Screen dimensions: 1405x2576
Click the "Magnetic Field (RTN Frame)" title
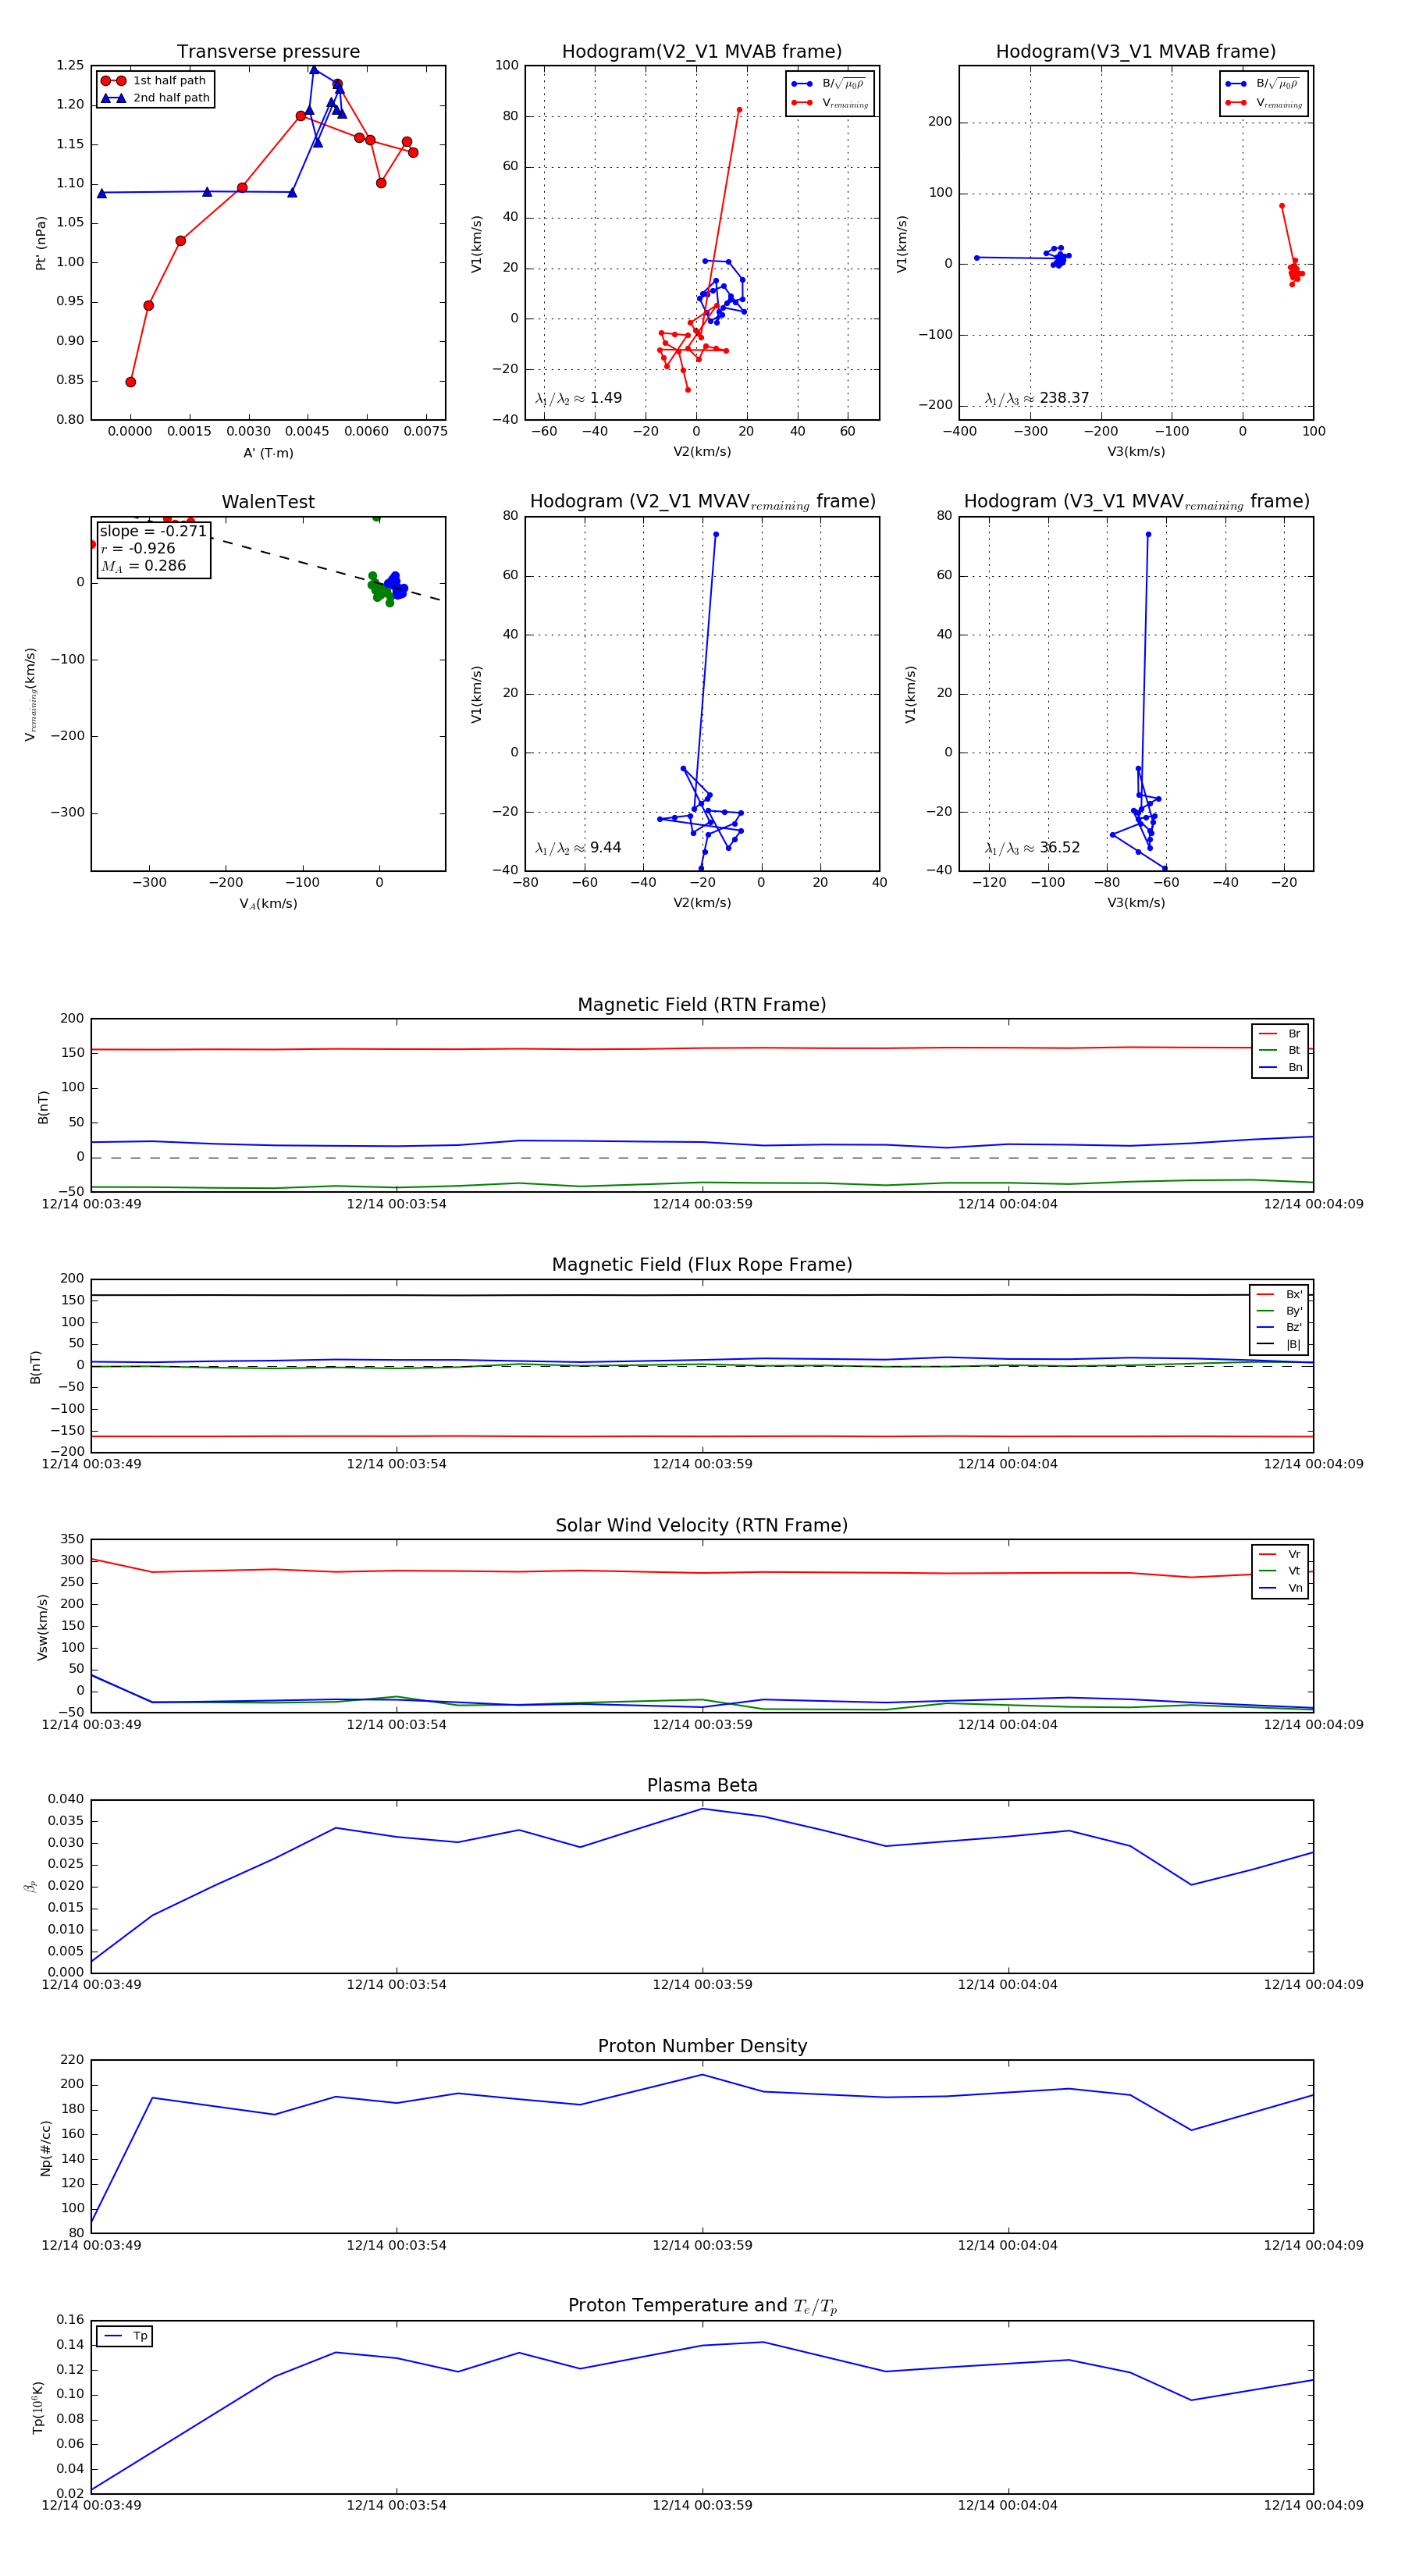coord(702,1005)
